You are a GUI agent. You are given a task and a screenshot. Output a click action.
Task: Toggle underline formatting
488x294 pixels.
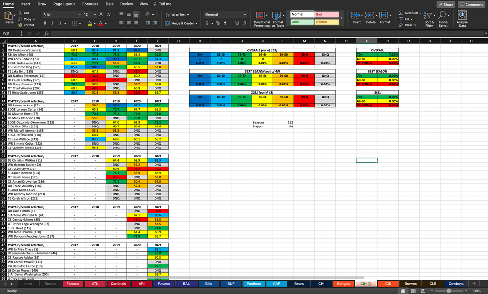pyautogui.click(x=60, y=23)
